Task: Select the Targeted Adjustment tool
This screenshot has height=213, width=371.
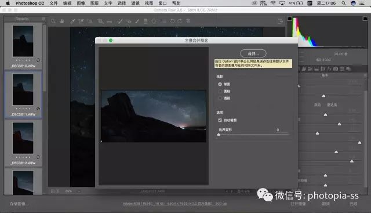Action: coord(90,21)
